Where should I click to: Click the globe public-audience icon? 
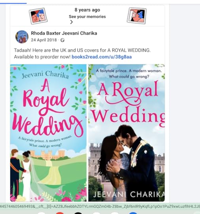[x=62, y=40]
